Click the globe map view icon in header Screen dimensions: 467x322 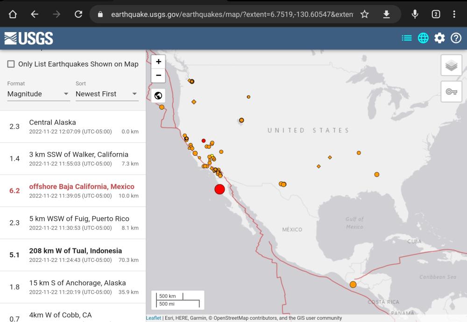(423, 38)
